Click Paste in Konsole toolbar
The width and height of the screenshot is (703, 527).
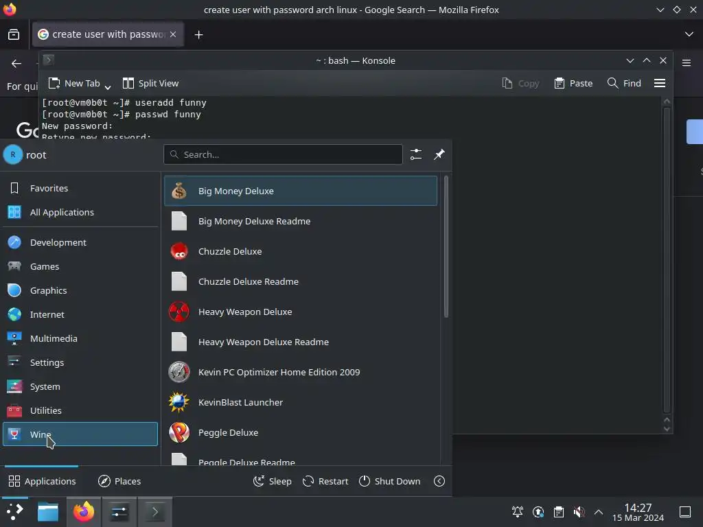pos(573,83)
